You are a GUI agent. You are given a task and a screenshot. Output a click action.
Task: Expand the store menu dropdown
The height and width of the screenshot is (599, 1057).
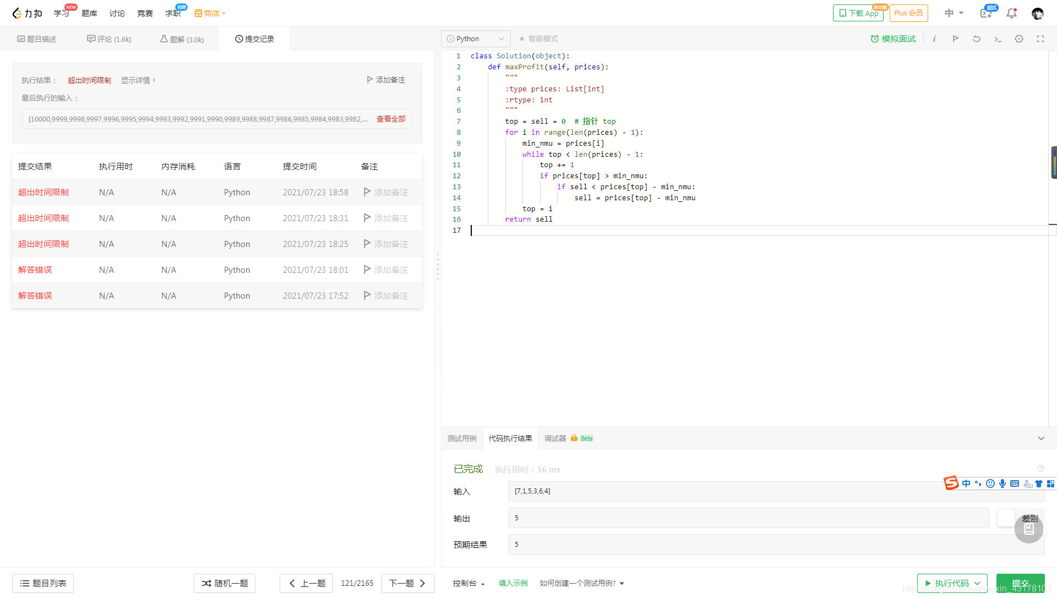[x=210, y=13]
